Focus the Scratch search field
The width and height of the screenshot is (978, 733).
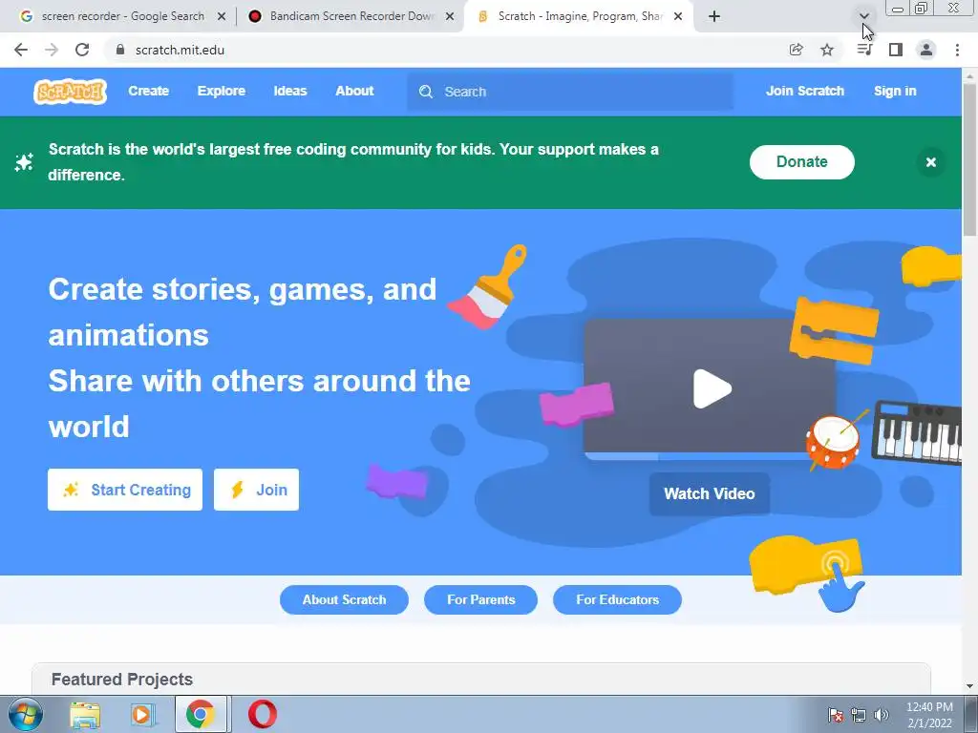click(570, 92)
